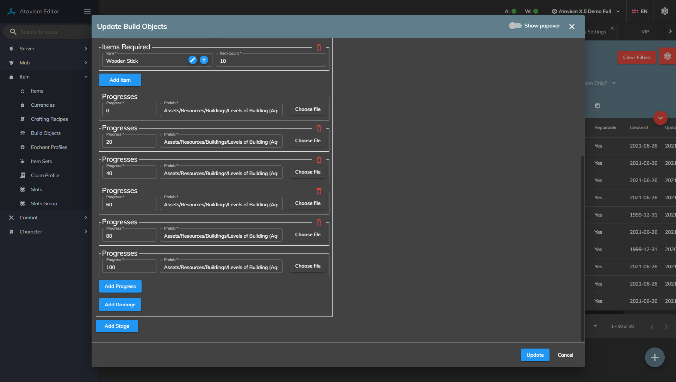
Task: Toggle the Show popover switch
Action: coord(515,26)
